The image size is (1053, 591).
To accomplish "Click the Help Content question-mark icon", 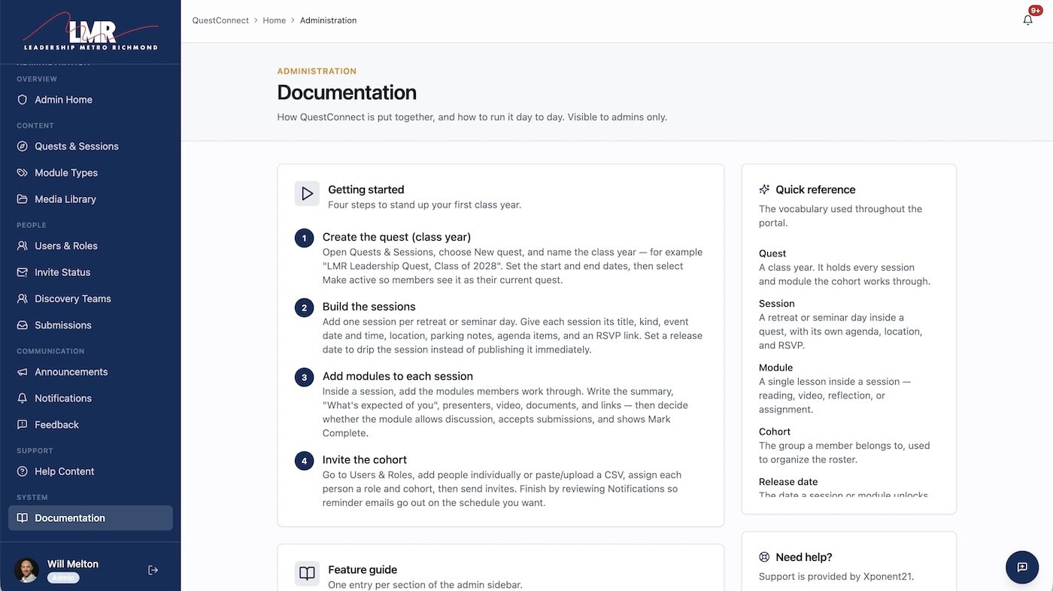I will tap(23, 471).
